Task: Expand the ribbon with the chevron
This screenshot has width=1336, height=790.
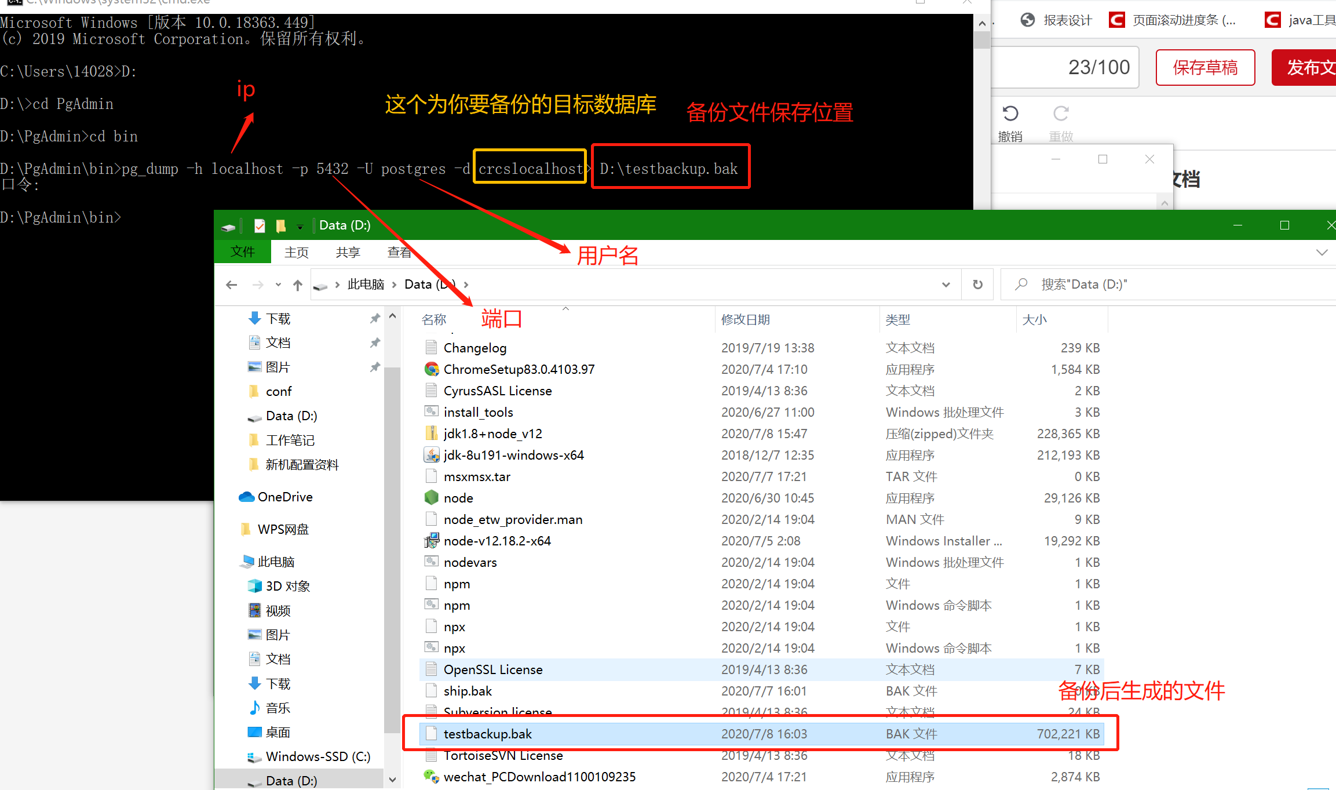Action: point(1322,252)
